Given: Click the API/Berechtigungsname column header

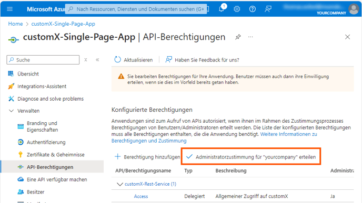Looking at the screenshot, I should [143, 170].
